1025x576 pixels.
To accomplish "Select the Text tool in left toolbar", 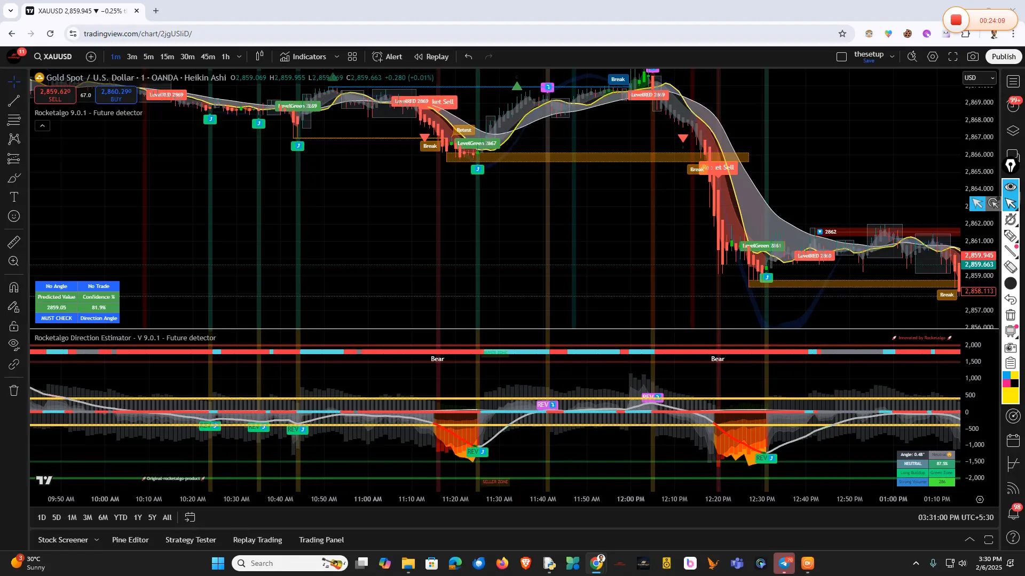I will coord(14,197).
